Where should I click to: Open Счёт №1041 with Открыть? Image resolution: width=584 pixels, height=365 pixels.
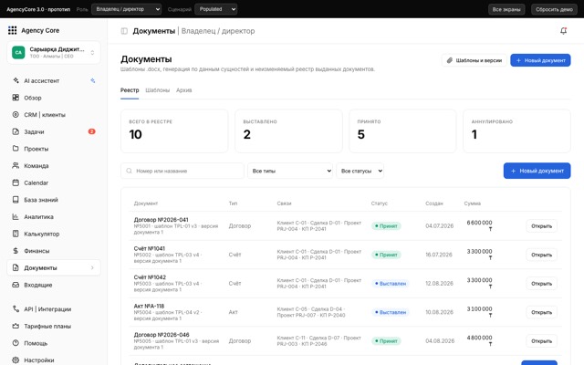pos(541,255)
